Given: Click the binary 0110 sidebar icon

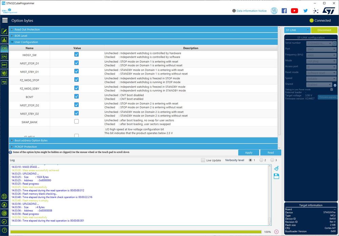Looking at the screenshot, I should click(4, 196).
